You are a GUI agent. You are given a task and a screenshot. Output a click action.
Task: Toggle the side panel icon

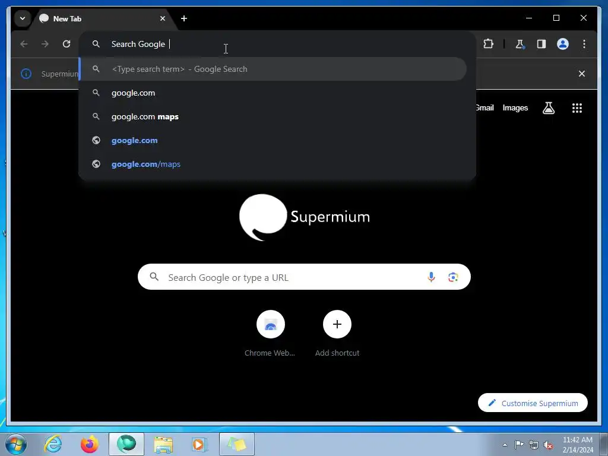541,44
